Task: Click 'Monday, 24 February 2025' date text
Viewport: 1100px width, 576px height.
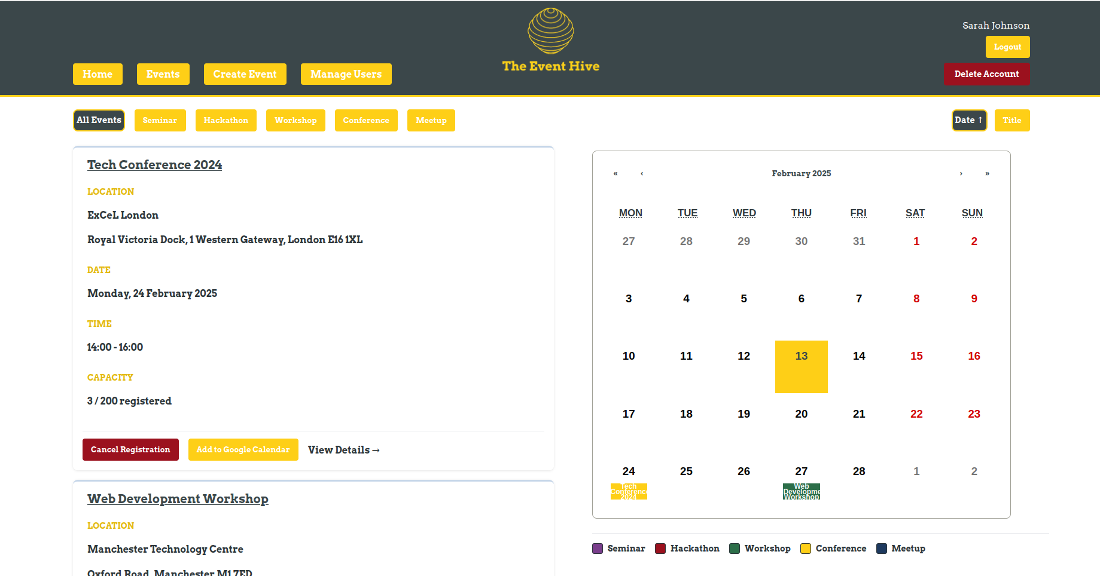Action: pyautogui.click(x=152, y=293)
